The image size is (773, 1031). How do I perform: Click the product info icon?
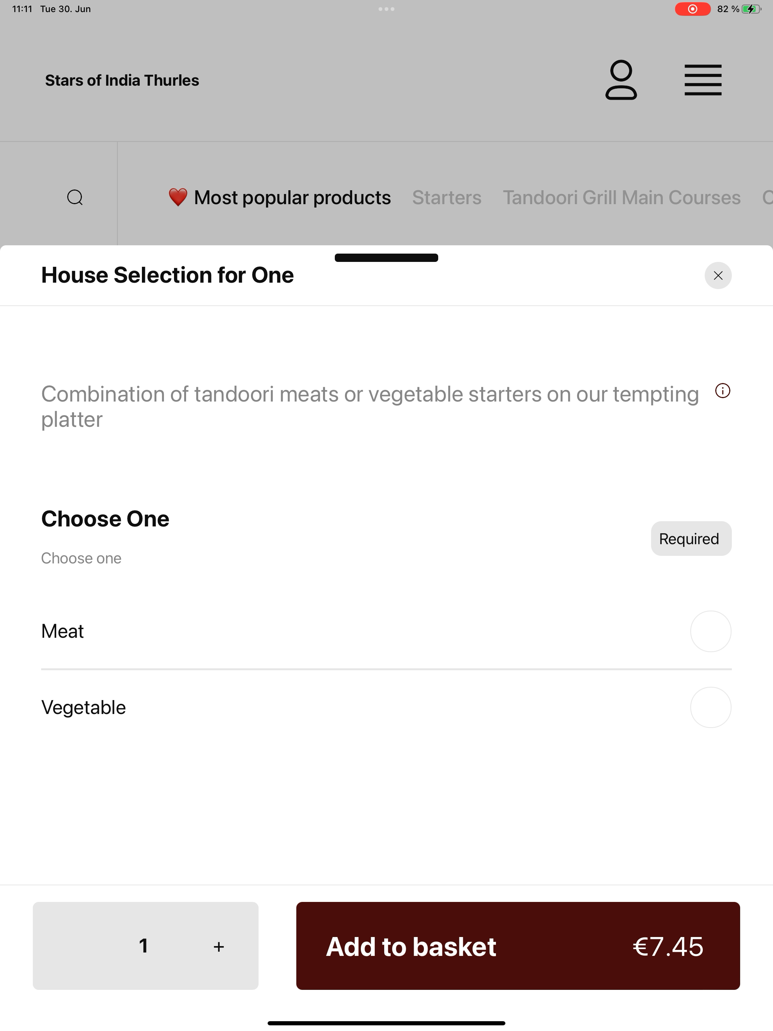[723, 391]
